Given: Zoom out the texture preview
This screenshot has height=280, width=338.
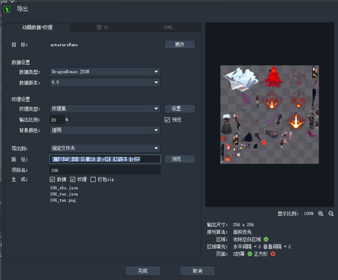Looking at the screenshot, I should (331, 214).
